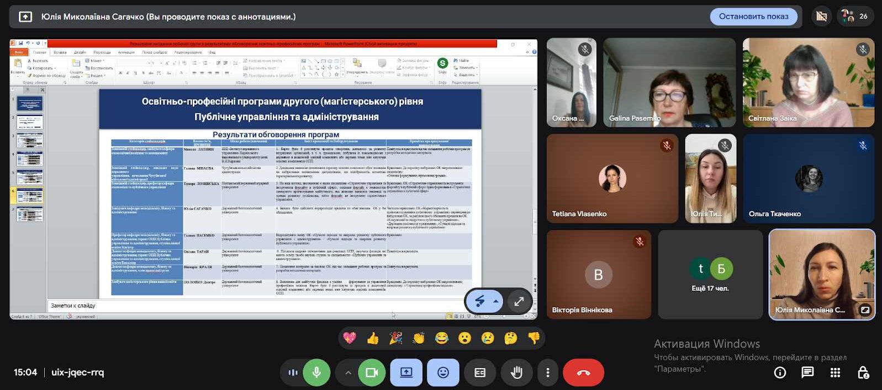
Task: Open the activities grid icon
Action: [x=835, y=373]
